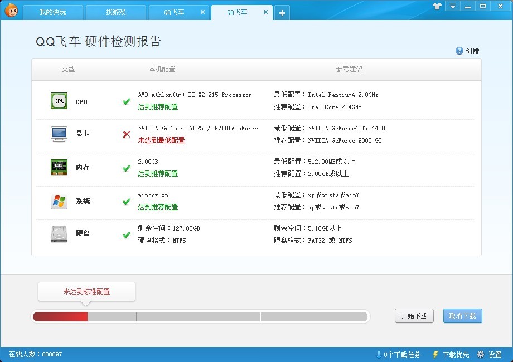Screen dimensions: 513x362
Task: Click the gear settings icon
Action: (x=481, y=355)
